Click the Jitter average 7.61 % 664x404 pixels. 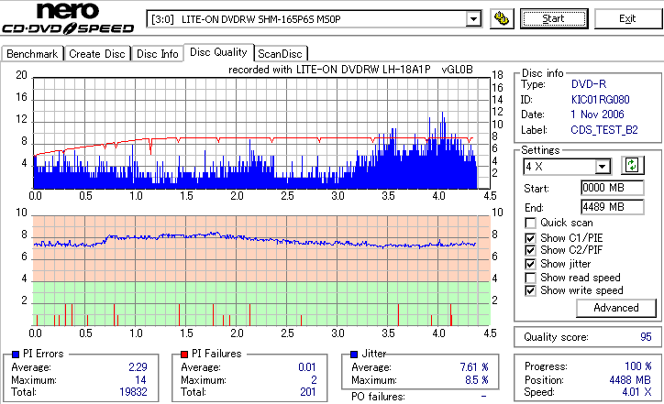coord(474,367)
